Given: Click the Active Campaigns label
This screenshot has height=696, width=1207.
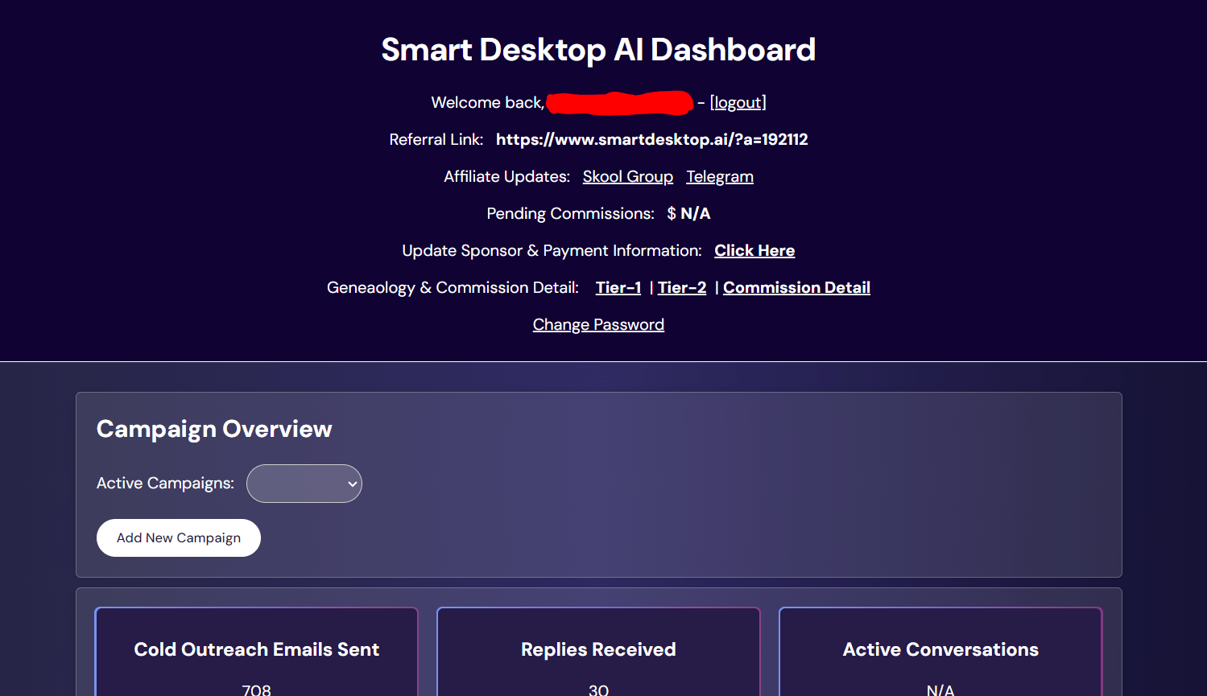Looking at the screenshot, I should click(165, 483).
